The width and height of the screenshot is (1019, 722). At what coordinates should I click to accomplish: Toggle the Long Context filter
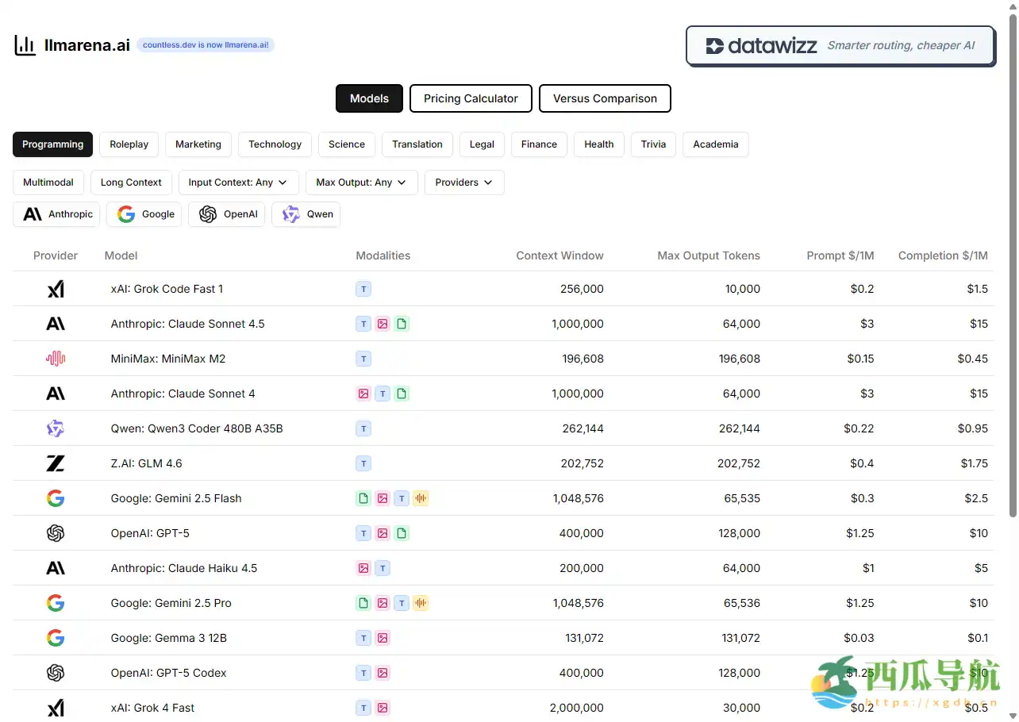point(131,182)
